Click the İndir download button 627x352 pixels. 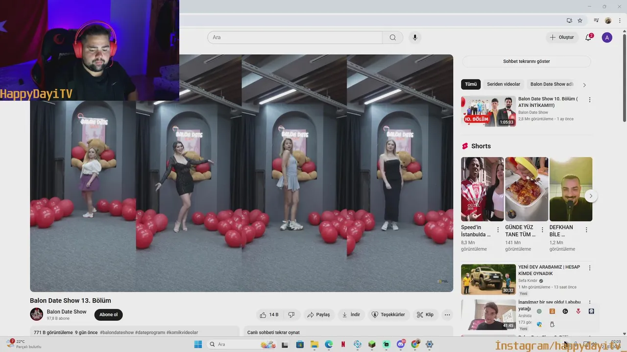coord(351,315)
